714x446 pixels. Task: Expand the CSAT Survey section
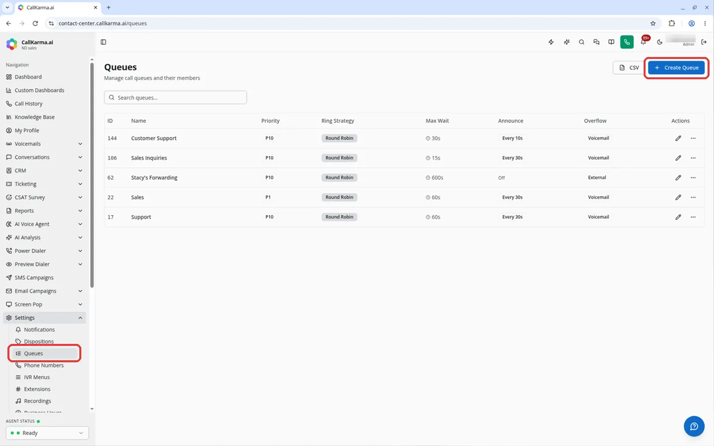(45, 197)
